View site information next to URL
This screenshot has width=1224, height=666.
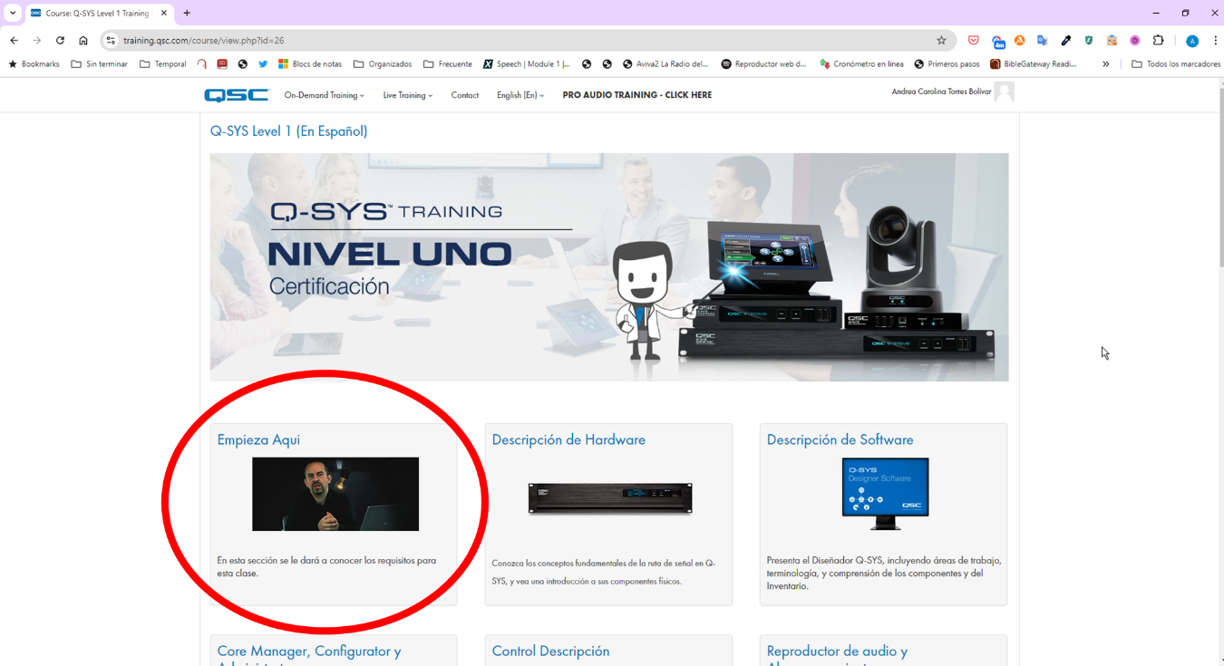pos(111,40)
